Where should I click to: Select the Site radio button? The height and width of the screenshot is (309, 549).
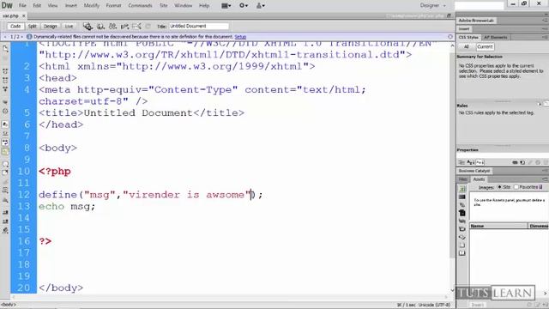[499, 187]
